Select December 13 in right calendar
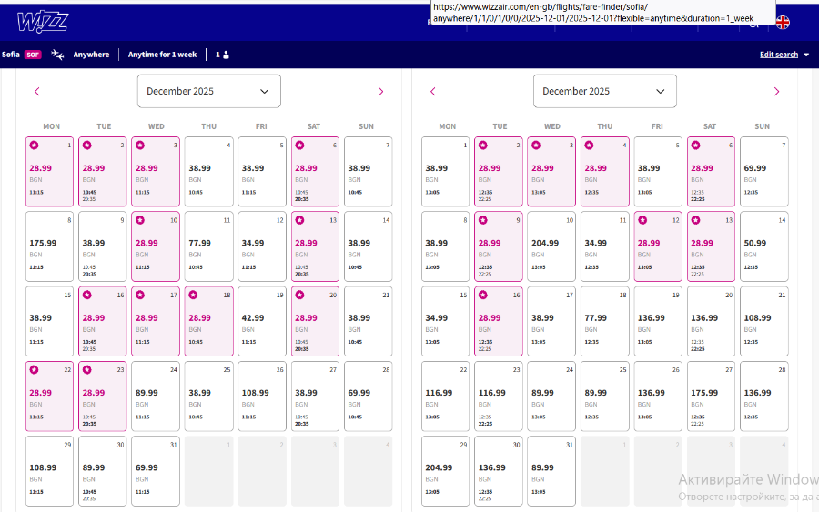 pyautogui.click(x=711, y=246)
